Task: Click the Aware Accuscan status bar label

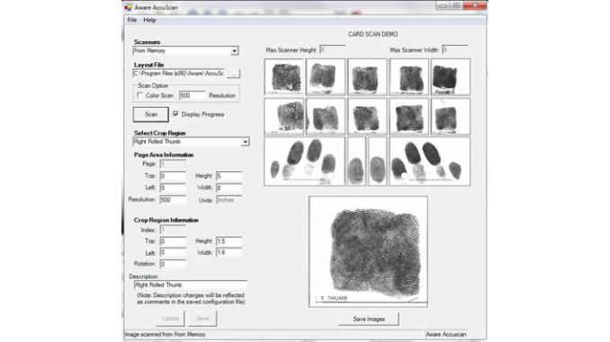Action: (446, 334)
